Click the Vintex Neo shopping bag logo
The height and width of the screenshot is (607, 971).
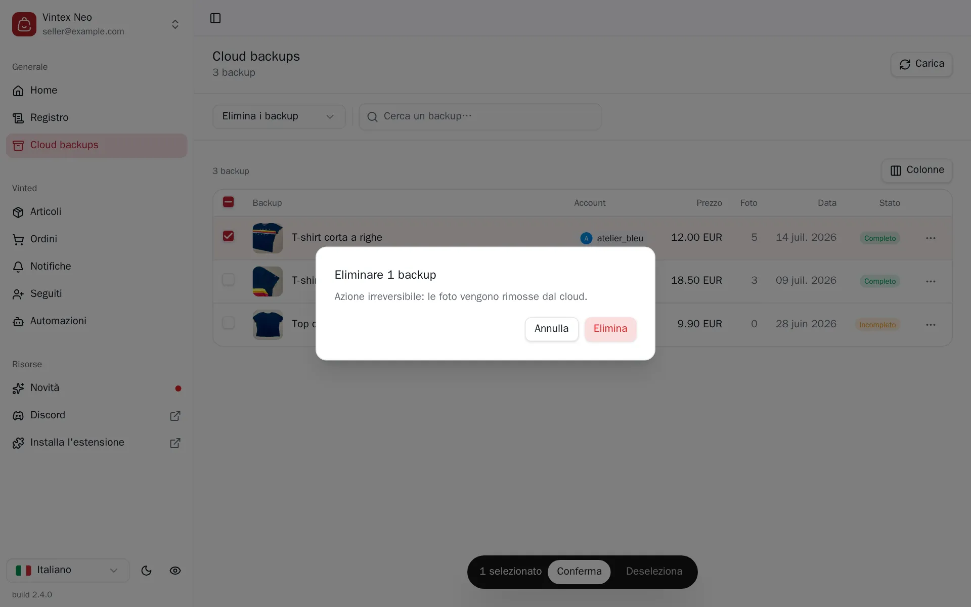coord(24,24)
